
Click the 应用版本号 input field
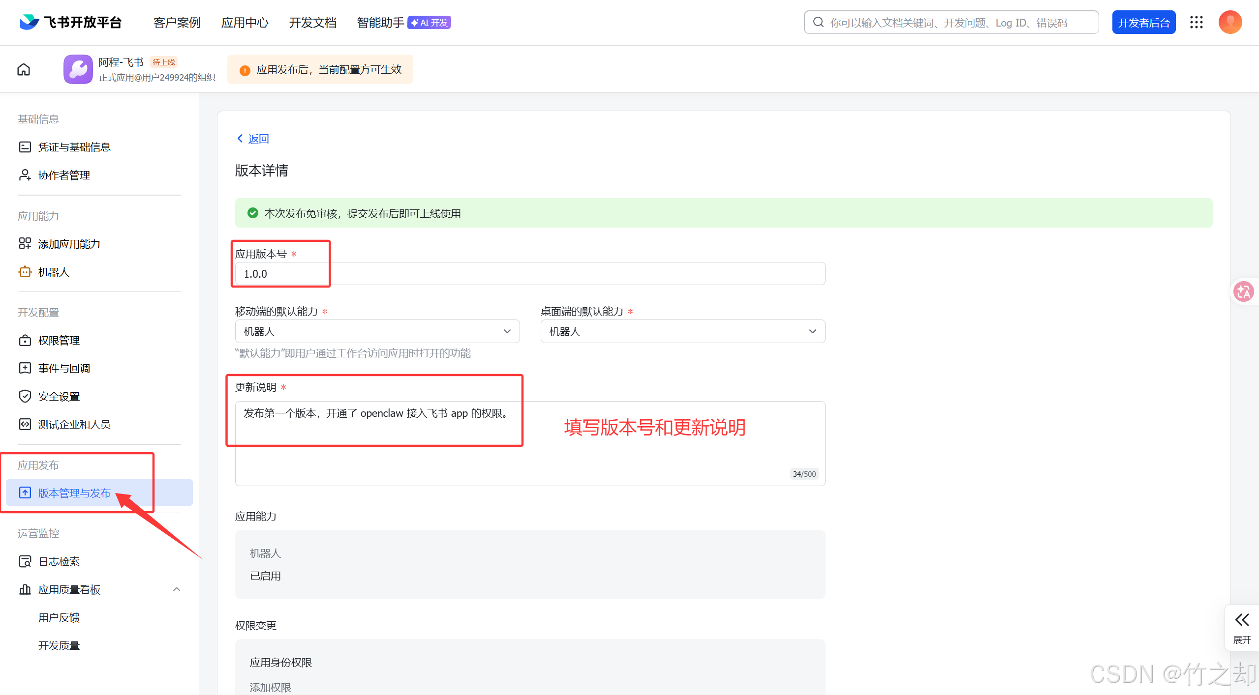click(529, 274)
